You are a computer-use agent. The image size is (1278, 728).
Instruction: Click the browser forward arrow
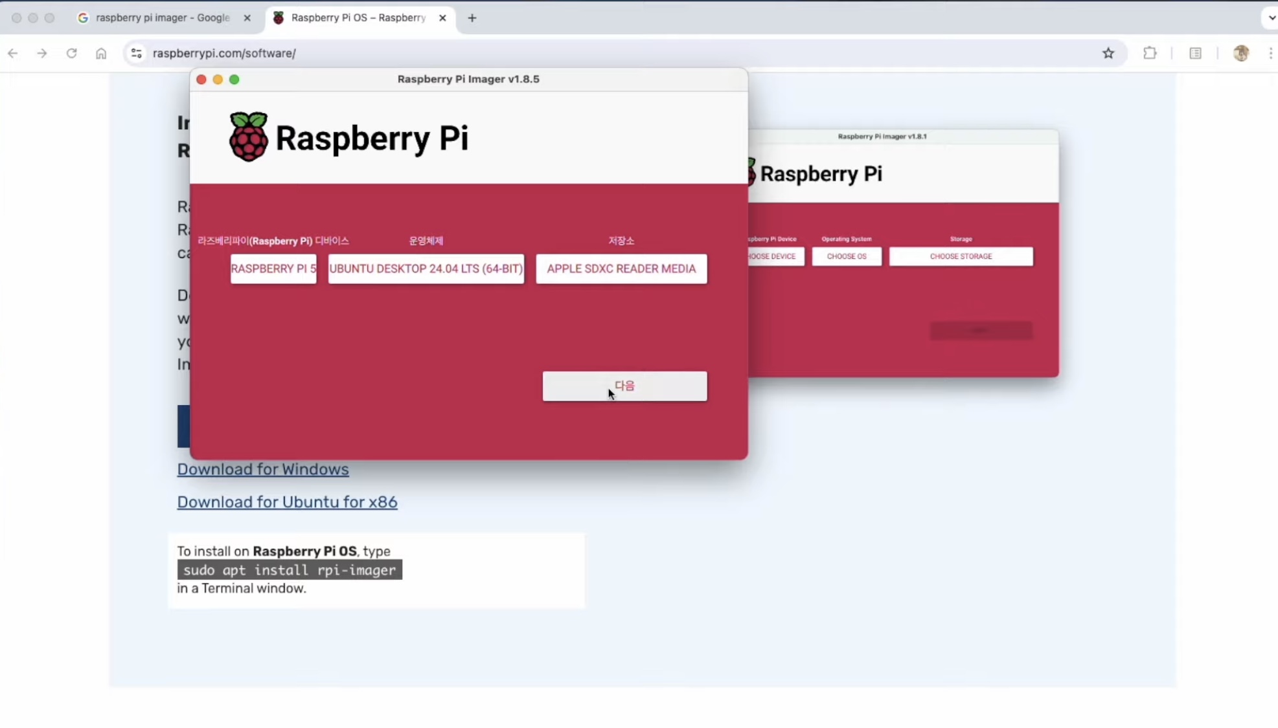[x=42, y=53]
